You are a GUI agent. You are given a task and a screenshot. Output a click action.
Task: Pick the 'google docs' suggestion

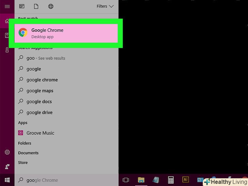point(39,102)
